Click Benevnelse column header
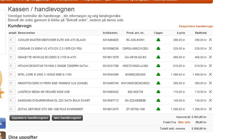This screenshot has height=139, width=225. tap(26, 33)
